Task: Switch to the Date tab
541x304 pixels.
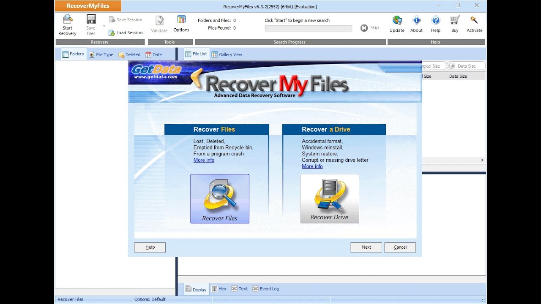Action: click(x=154, y=54)
